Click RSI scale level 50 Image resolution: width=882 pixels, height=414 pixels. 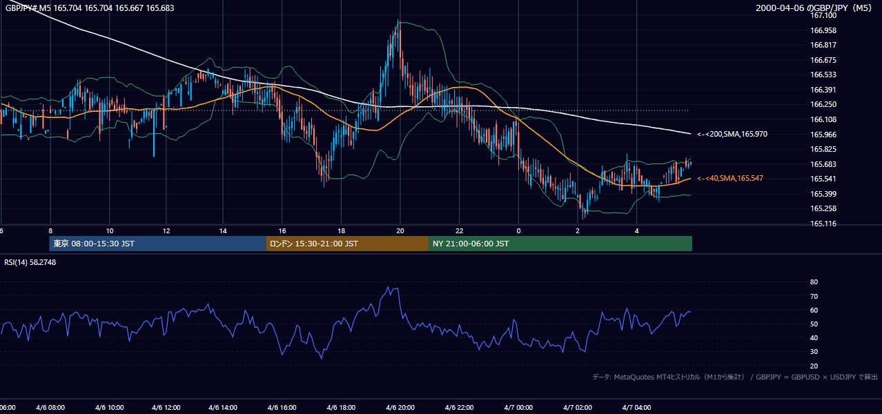(814, 324)
